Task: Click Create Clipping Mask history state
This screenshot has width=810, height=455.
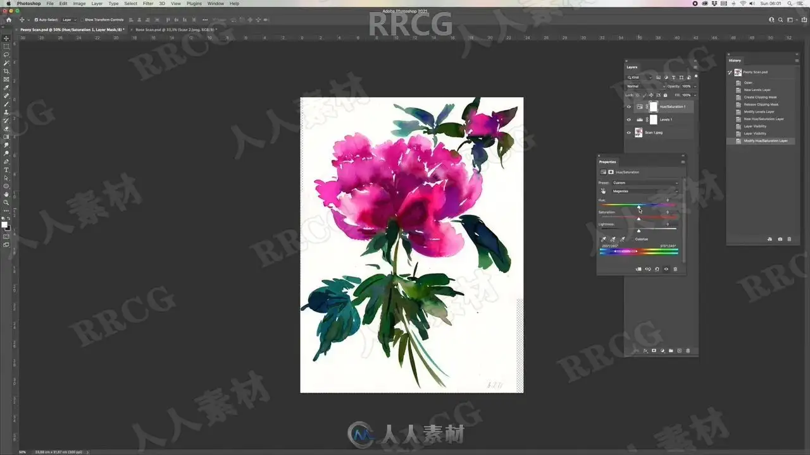Action: point(761,97)
